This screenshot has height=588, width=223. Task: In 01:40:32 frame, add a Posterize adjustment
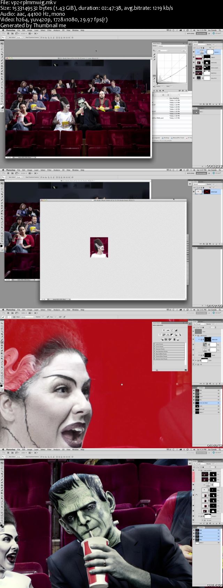[x=166, y=339]
